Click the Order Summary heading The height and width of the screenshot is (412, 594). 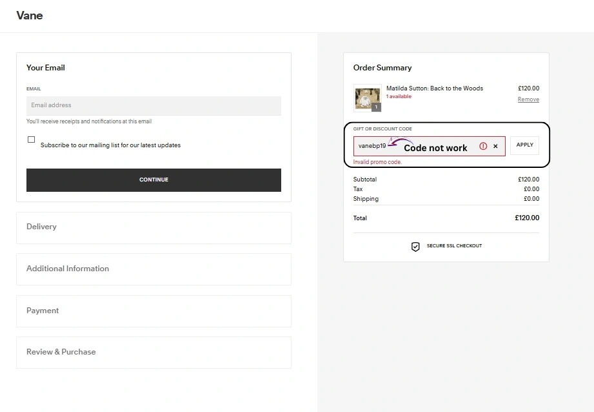click(x=382, y=68)
